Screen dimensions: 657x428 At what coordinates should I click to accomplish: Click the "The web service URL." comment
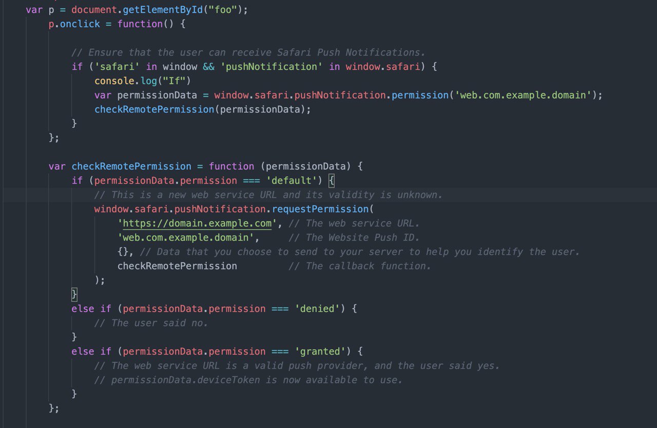pos(354,223)
